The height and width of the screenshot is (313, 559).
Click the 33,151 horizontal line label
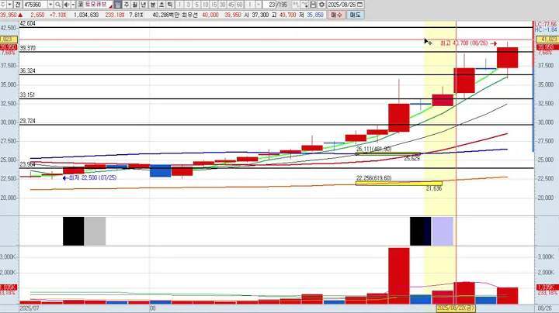pyautogui.click(x=27, y=95)
